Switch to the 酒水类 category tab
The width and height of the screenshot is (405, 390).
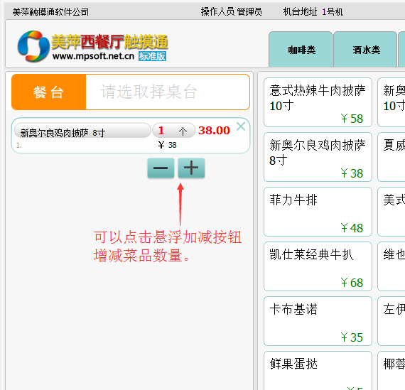point(365,49)
